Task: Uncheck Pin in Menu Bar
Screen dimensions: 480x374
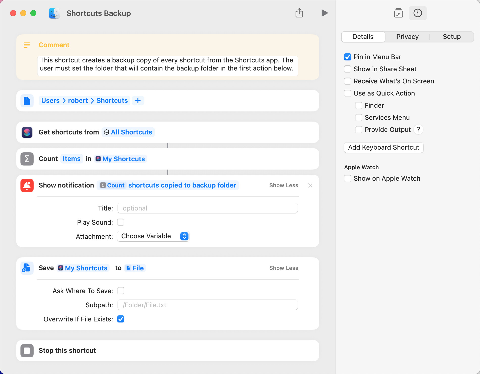Action: pyautogui.click(x=348, y=57)
